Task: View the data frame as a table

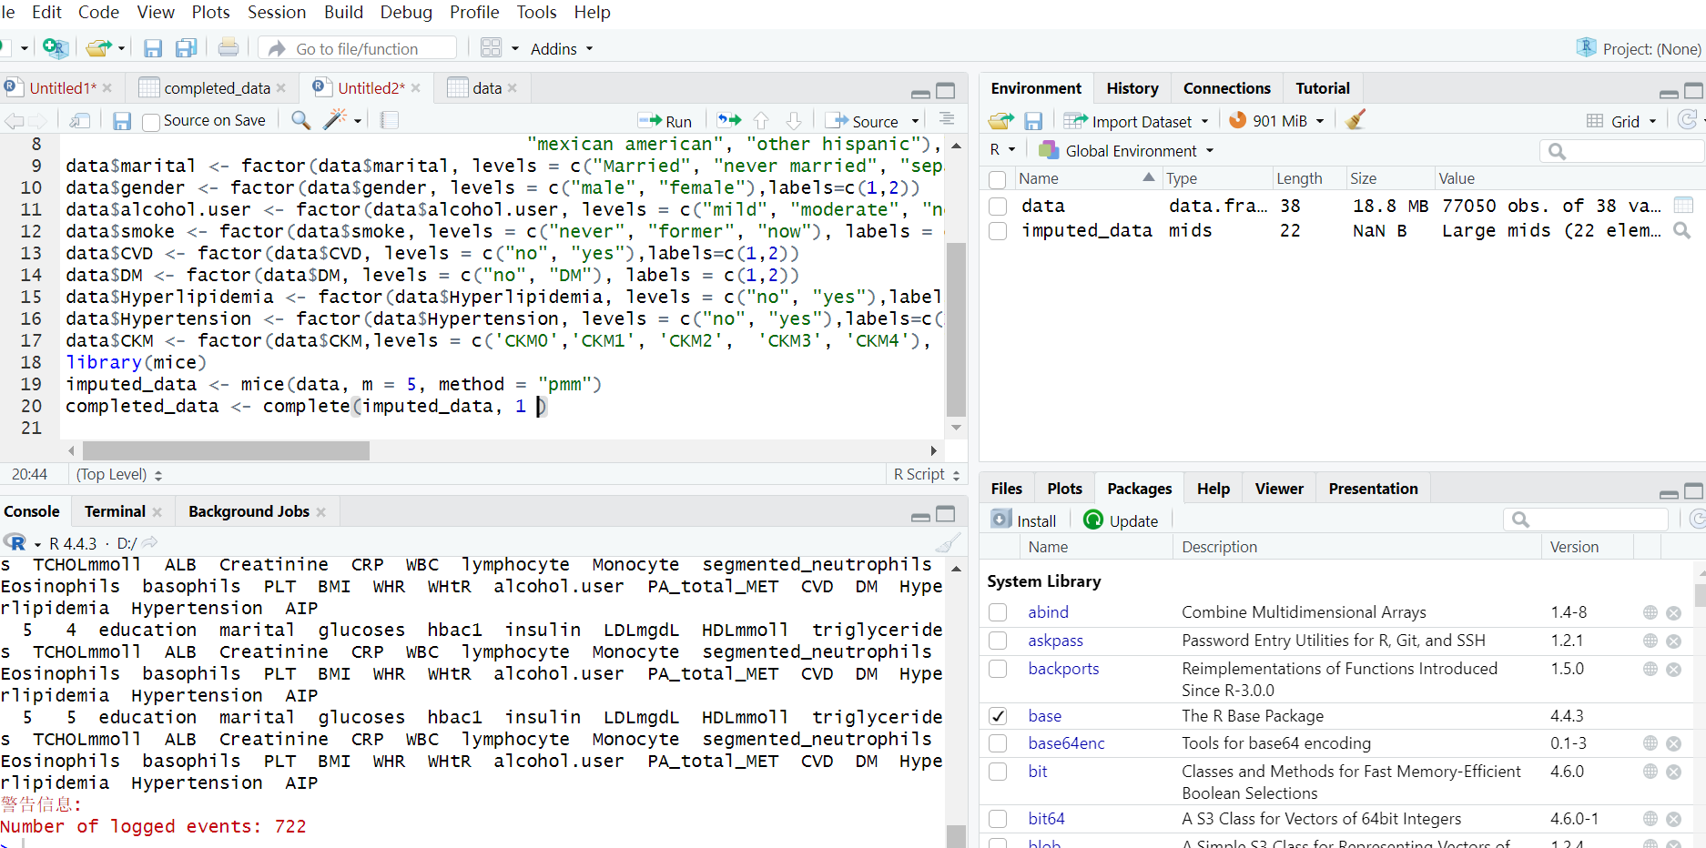Action: coord(1683,206)
